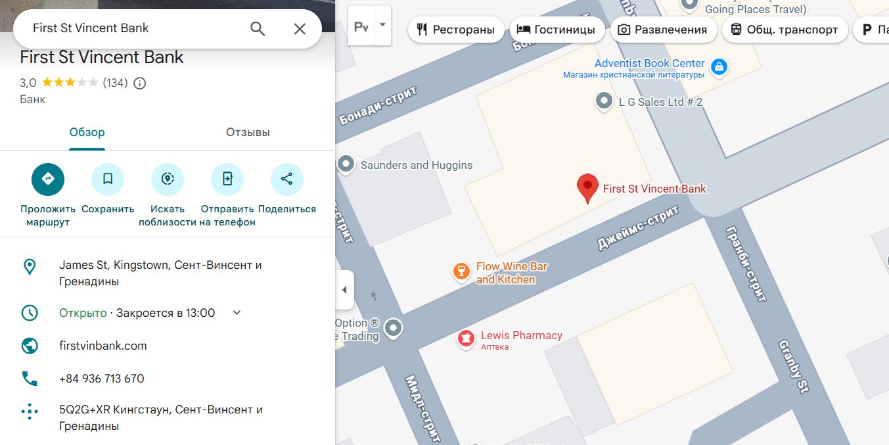Screen dimensions: 889x445
Task: Click the Saunders and Huggins label
Action: 417,165
